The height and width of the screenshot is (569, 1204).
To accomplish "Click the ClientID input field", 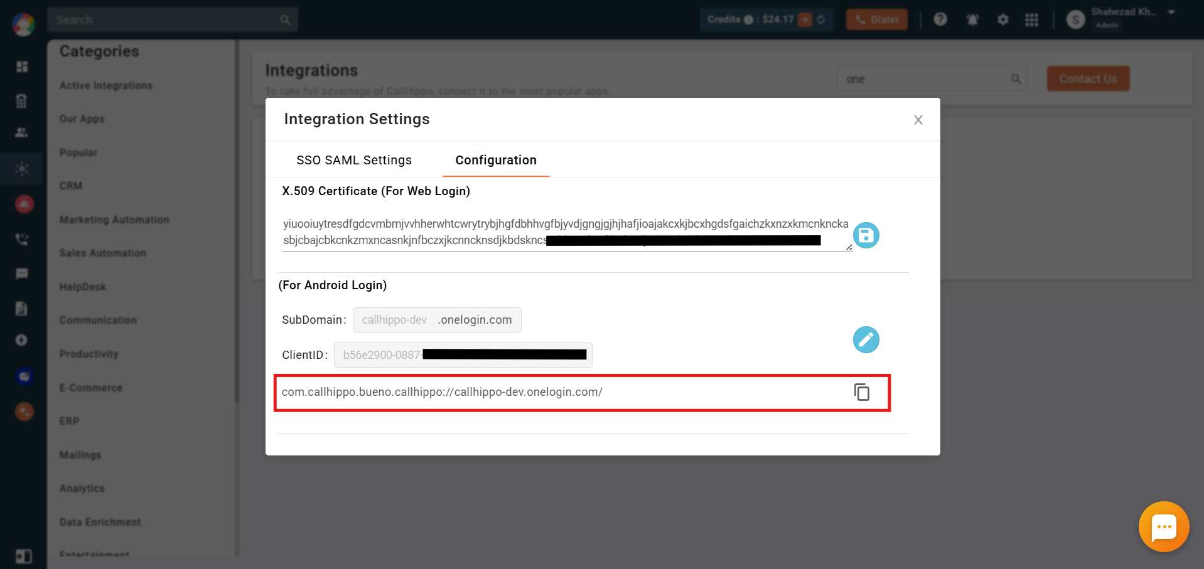I will (x=463, y=355).
